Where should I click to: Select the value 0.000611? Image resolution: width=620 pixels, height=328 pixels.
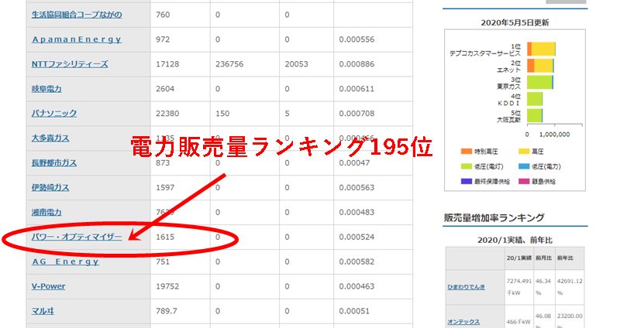356,89
